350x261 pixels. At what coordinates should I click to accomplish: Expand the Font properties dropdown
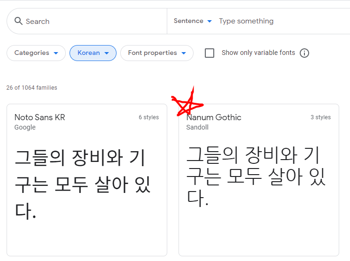point(157,53)
